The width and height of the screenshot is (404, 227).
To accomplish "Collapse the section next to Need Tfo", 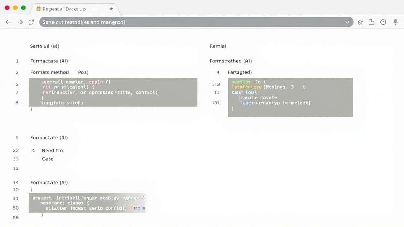I will (33, 150).
